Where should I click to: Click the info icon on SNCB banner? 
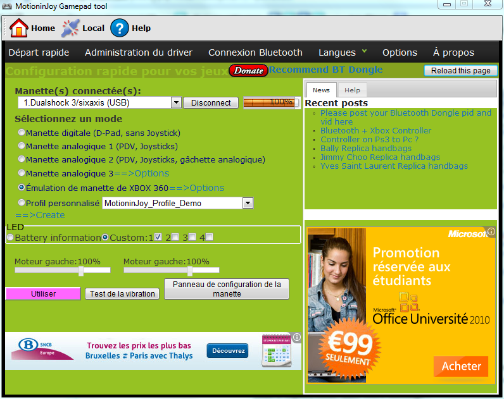(297, 337)
